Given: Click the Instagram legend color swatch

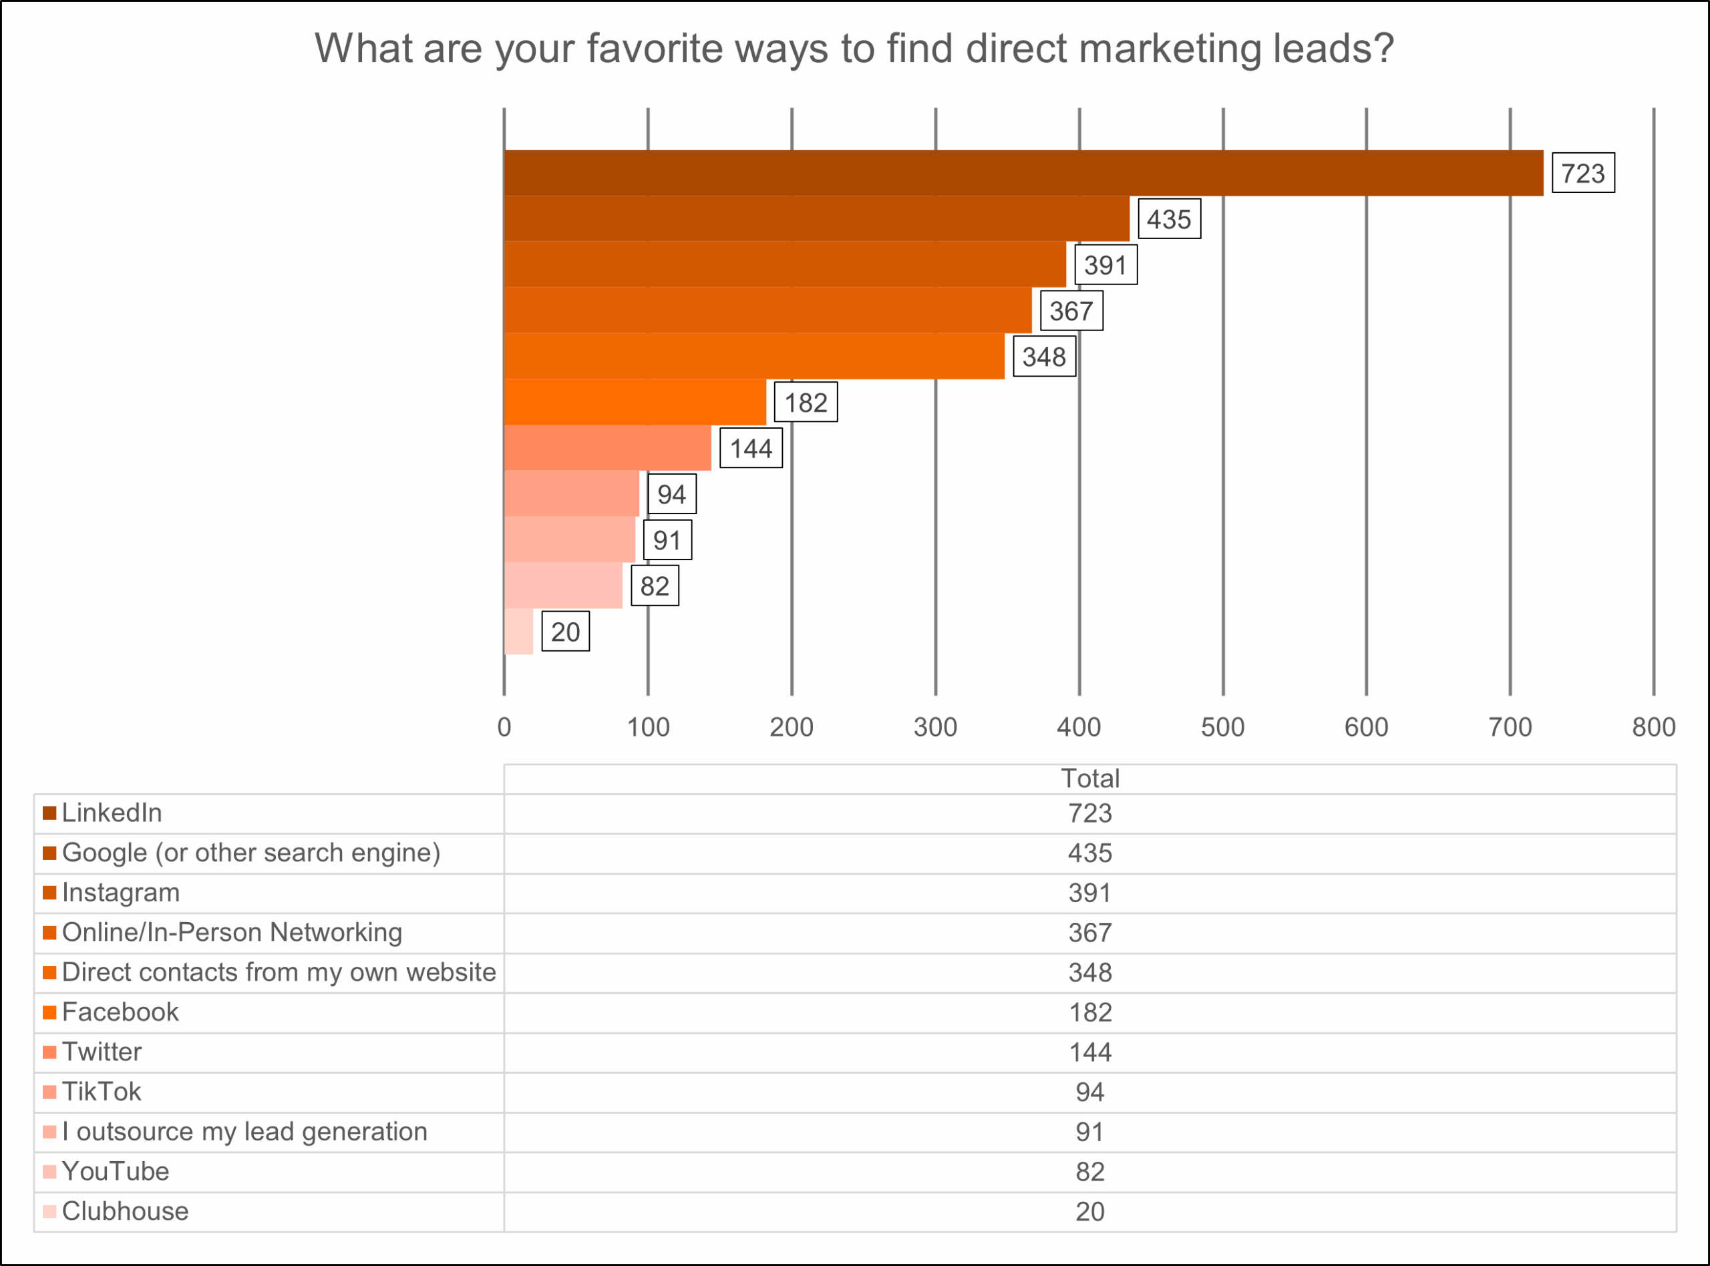Looking at the screenshot, I should [x=50, y=893].
